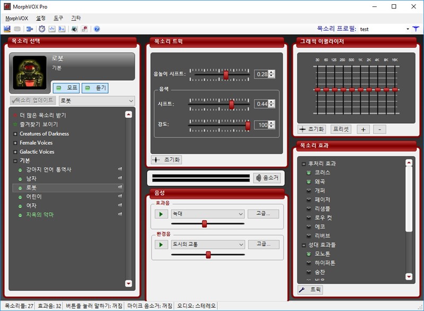Click the 음높이 시프트 pitch slider handle
424x311 pixels.
click(226, 74)
